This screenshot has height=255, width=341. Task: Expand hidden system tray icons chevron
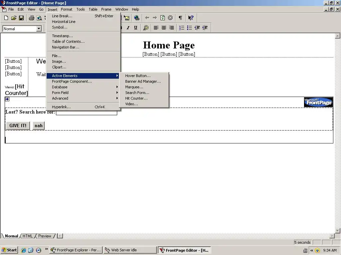312,250
